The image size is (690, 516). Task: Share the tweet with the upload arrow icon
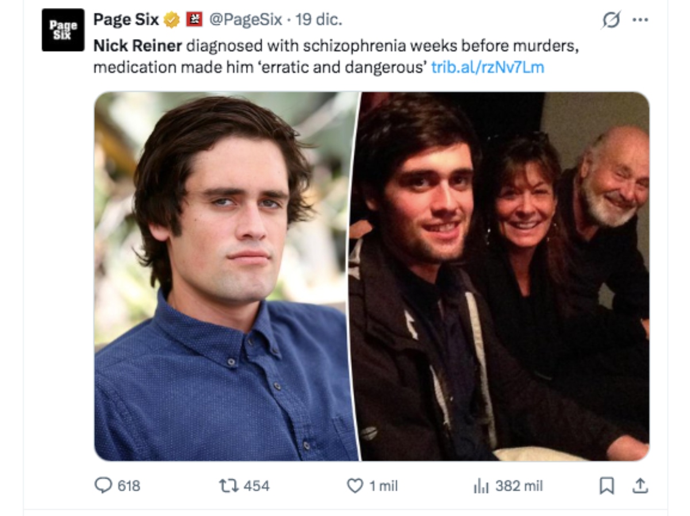click(640, 486)
